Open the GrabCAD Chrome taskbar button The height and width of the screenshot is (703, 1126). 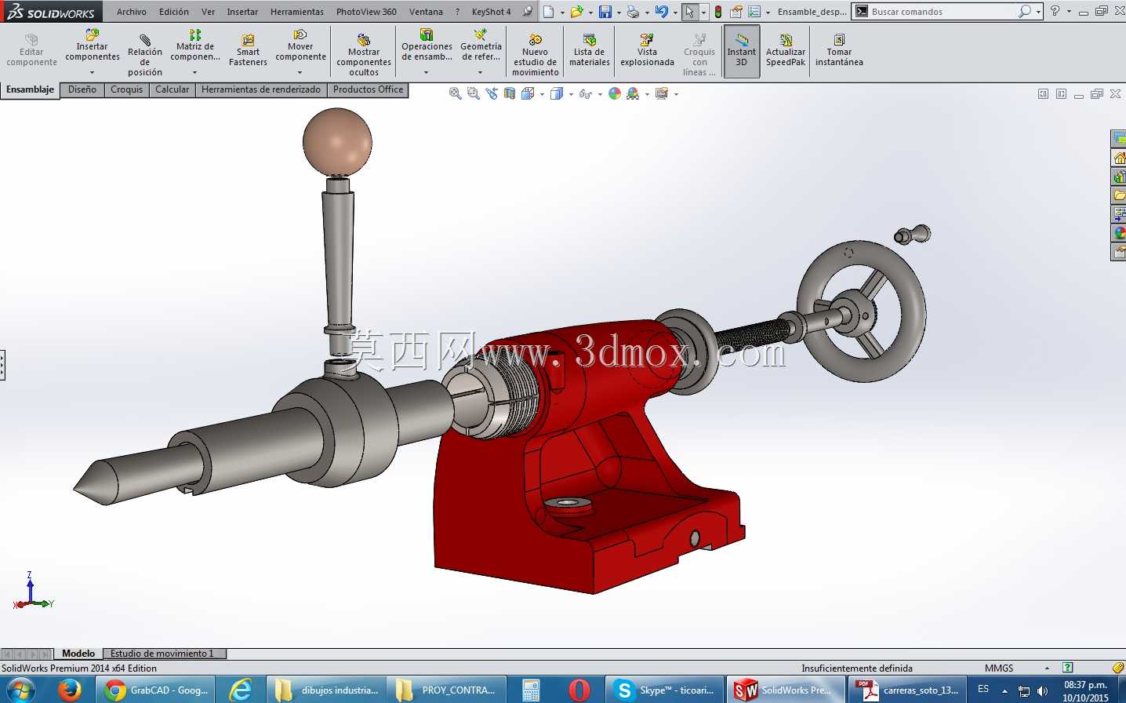tap(157, 690)
